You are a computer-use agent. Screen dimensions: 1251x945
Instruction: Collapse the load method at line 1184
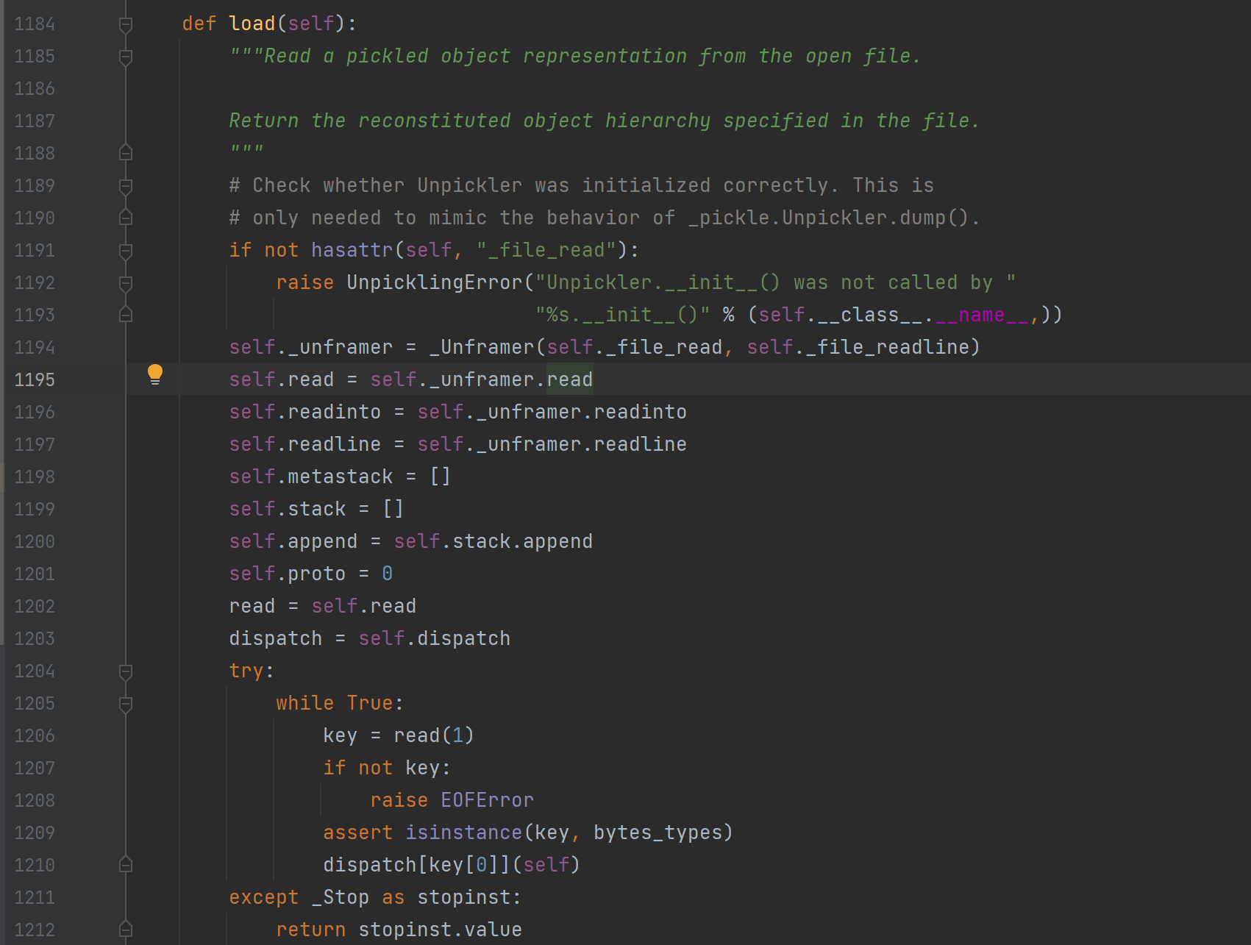[x=126, y=25]
